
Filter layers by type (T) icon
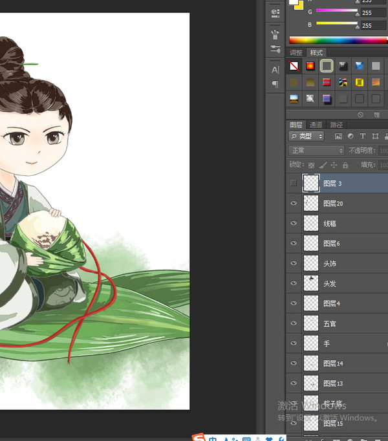coord(363,136)
